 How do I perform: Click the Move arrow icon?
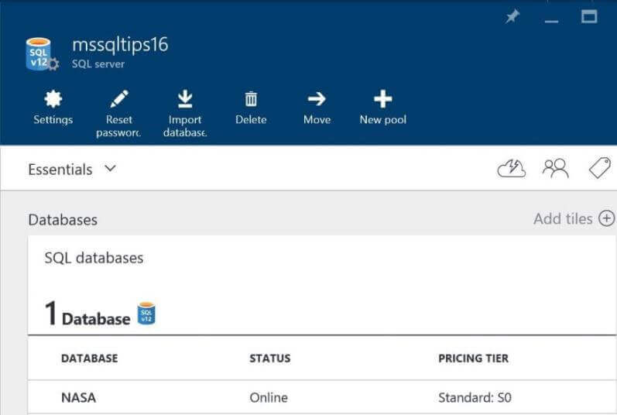point(317,99)
